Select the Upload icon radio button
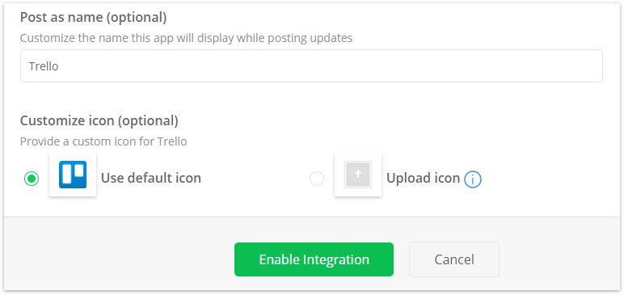This screenshot has height=295, width=624. tap(317, 179)
